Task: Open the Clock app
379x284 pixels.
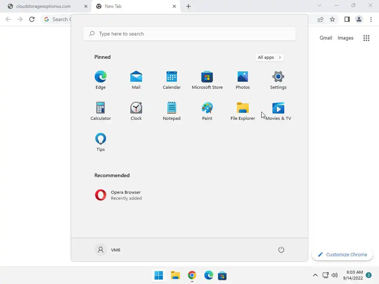Action: pos(136,111)
